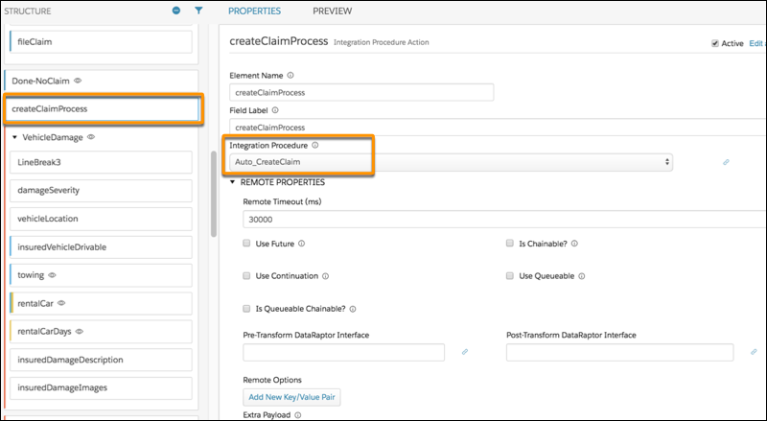Click info icon beside Integration Procedure label
The width and height of the screenshot is (767, 421).
(x=315, y=145)
